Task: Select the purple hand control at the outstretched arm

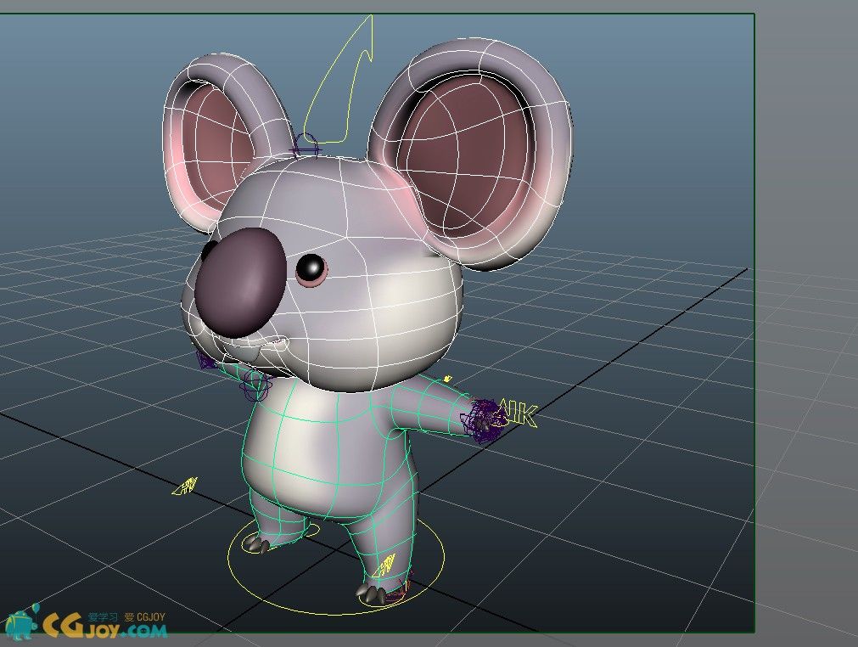Action: coord(481,422)
